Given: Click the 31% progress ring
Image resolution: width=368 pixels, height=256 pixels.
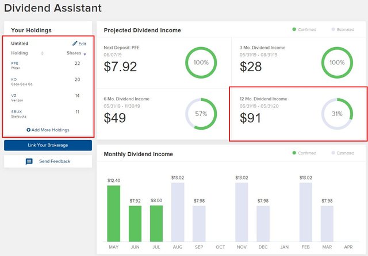Looking at the screenshot, I should coord(337,114).
